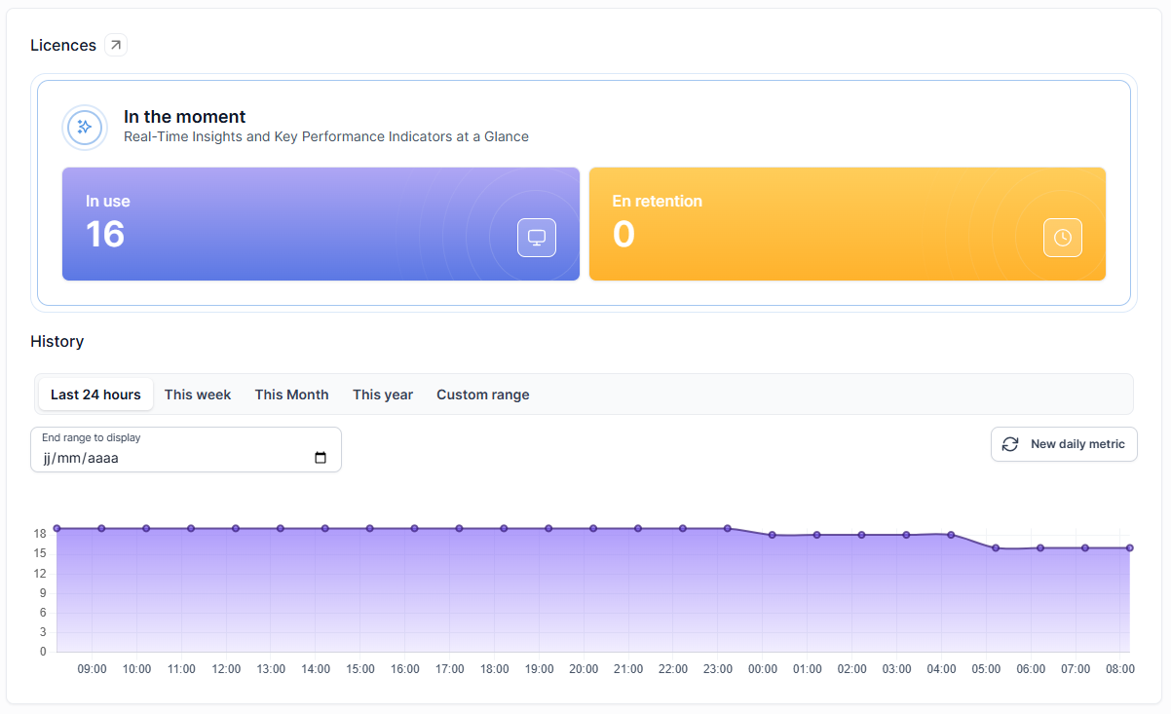Switch to This year tab
This screenshot has height=714, width=1171.
tap(383, 395)
